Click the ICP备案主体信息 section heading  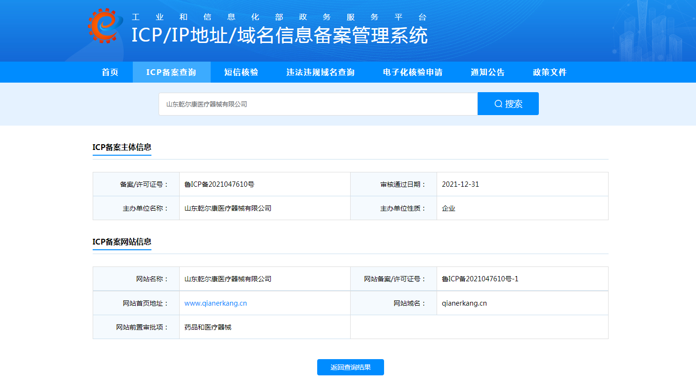click(x=122, y=147)
